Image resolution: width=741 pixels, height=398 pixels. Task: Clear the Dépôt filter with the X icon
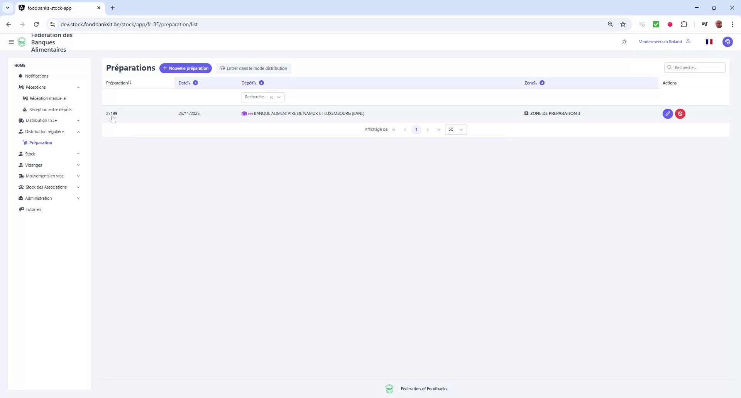pos(272,97)
